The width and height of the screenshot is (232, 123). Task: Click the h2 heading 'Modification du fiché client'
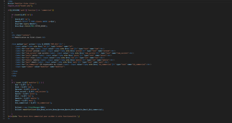coord(29,37)
